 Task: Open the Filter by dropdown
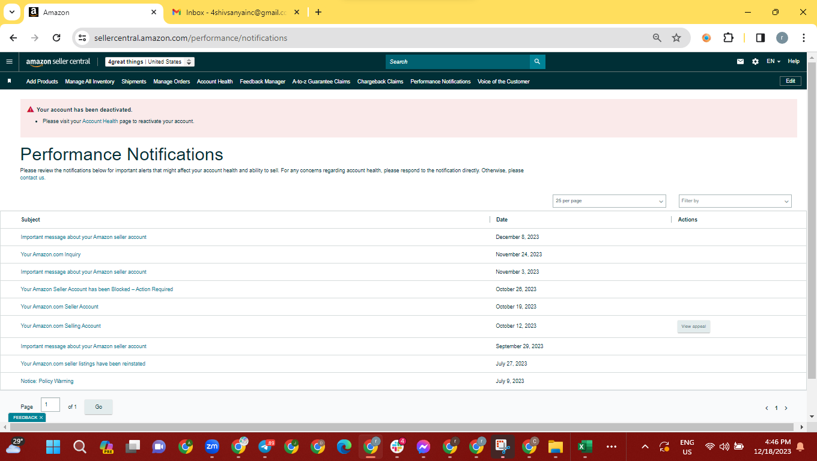(735, 201)
